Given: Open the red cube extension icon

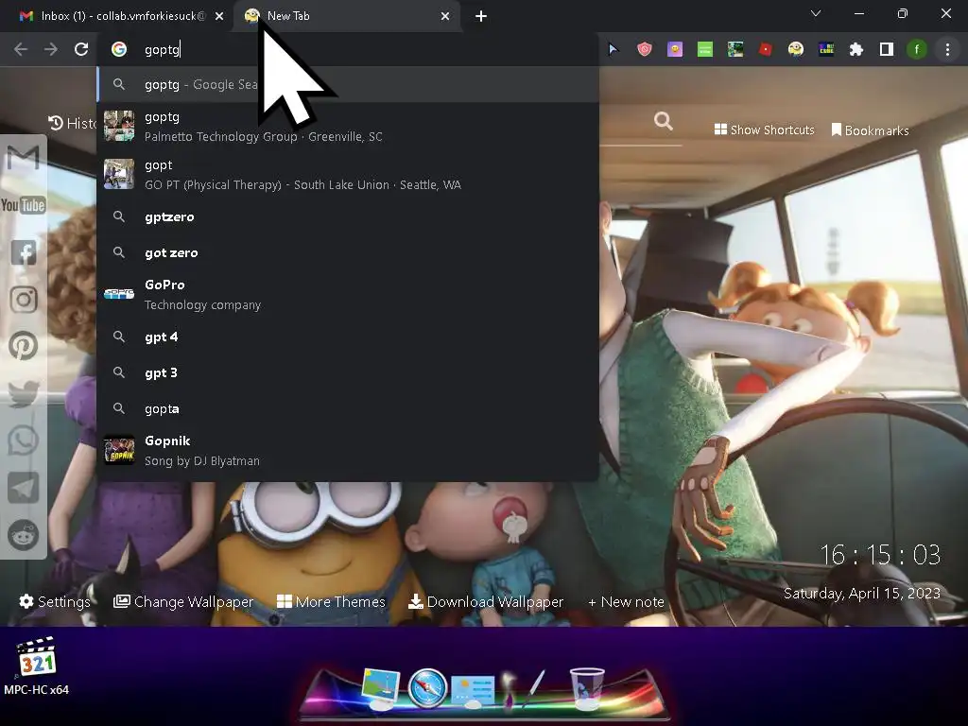Looking at the screenshot, I should click(x=766, y=49).
